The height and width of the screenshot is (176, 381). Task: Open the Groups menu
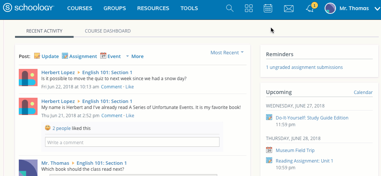point(114,8)
